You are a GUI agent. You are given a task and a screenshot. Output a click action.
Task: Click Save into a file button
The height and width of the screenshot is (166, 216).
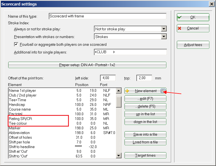pos(145,134)
